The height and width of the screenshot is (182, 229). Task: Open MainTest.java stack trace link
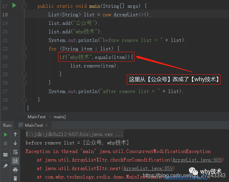coord(186,177)
